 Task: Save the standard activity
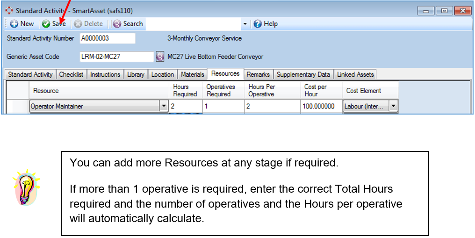[x=54, y=24]
